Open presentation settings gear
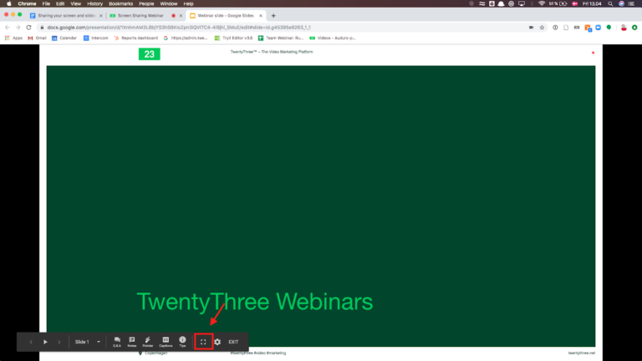This screenshot has width=642, height=361. [217, 342]
